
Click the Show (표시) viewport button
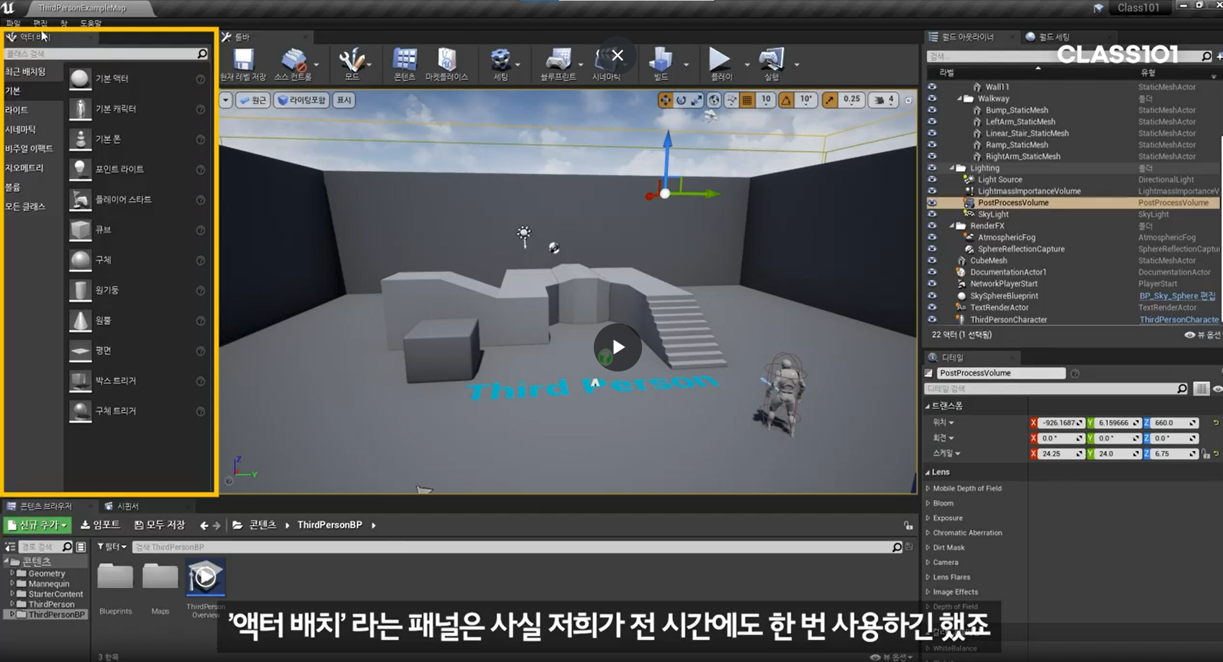pos(344,100)
